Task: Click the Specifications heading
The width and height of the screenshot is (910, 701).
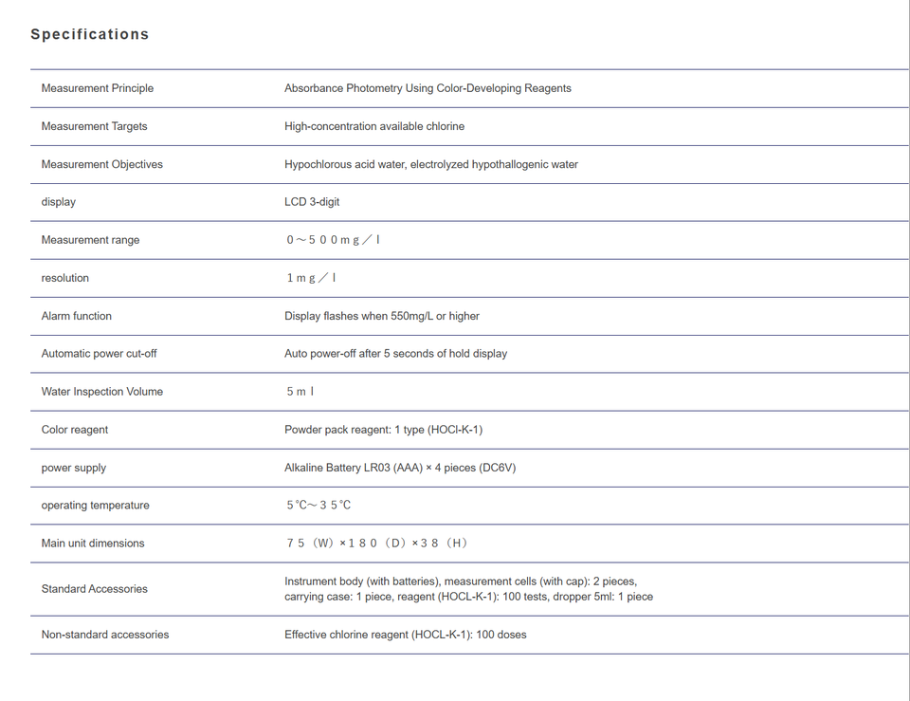Action: point(90,34)
